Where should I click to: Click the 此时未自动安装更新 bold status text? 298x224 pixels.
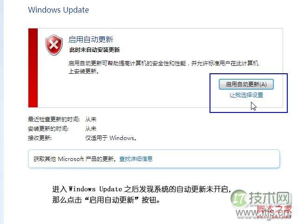click(95, 50)
